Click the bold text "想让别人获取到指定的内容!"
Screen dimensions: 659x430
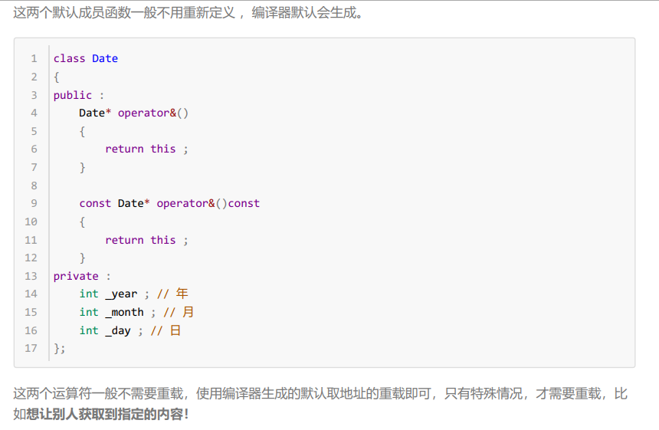(x=107, y=415)
